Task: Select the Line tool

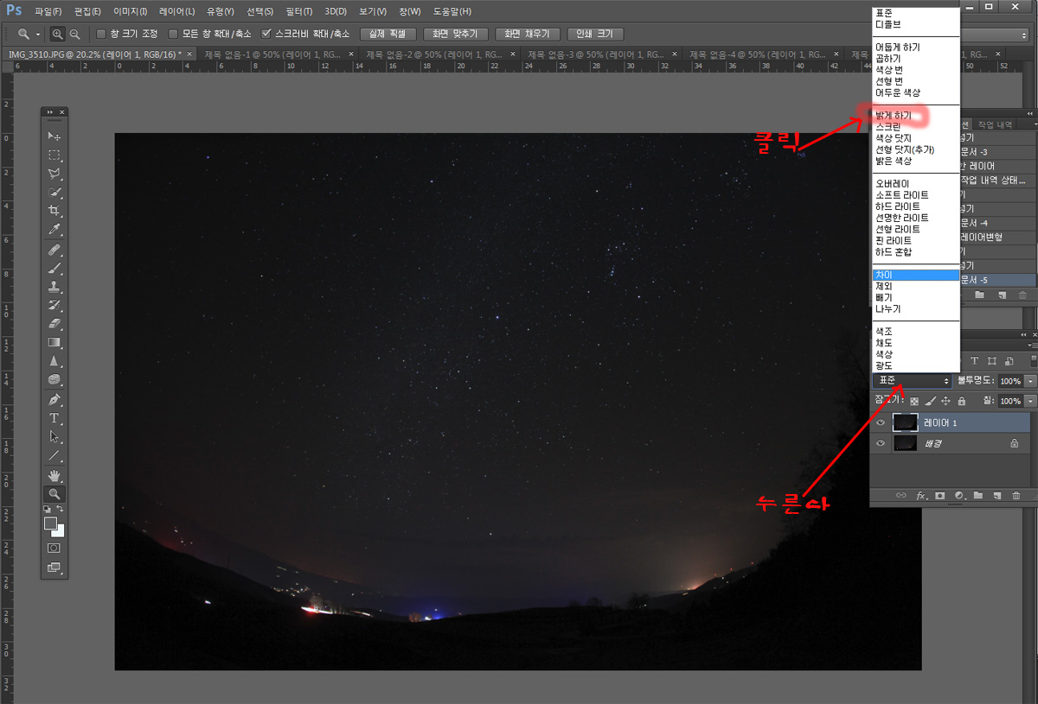Action: coord(54,455)
